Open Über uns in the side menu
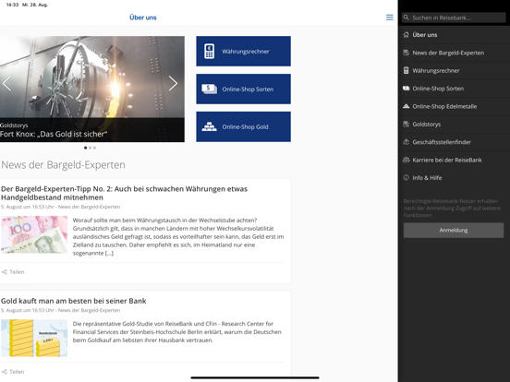 coord(454,35)
